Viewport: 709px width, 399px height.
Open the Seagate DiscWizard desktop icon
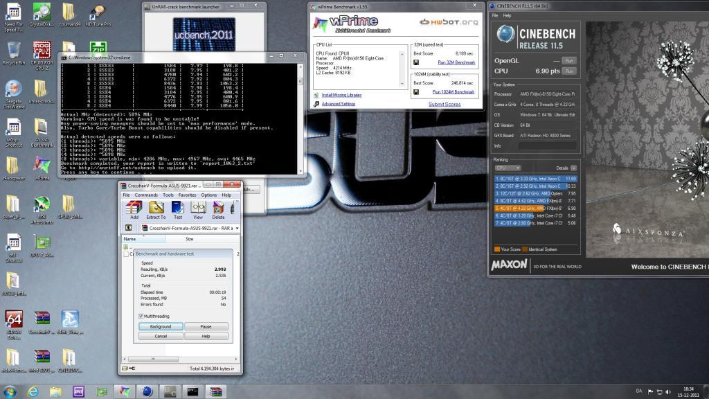pos(14,94)
